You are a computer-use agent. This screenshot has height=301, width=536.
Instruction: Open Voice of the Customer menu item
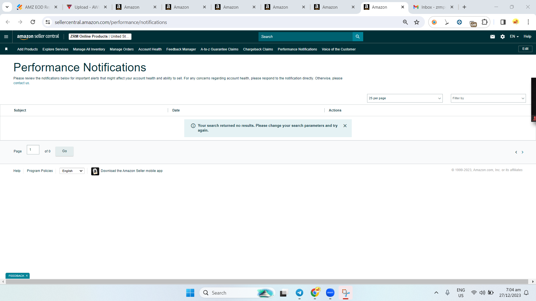tap(339, 49)
